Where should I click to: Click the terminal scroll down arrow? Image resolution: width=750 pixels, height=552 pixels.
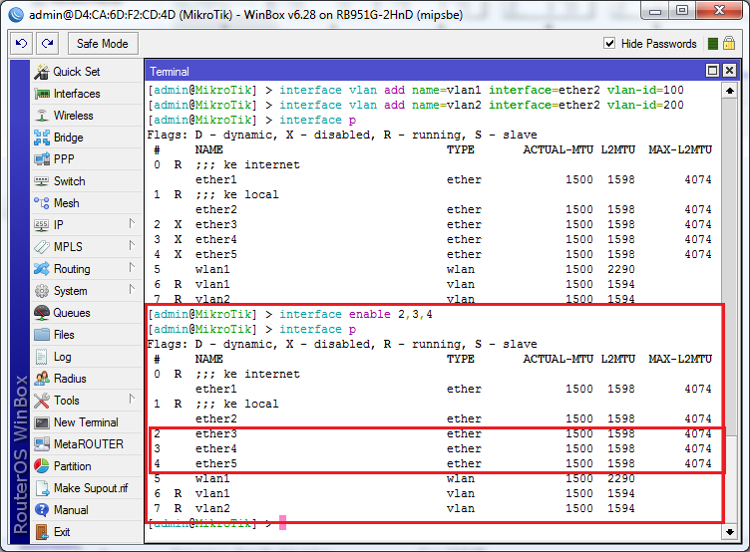click(x=730, y=531)
